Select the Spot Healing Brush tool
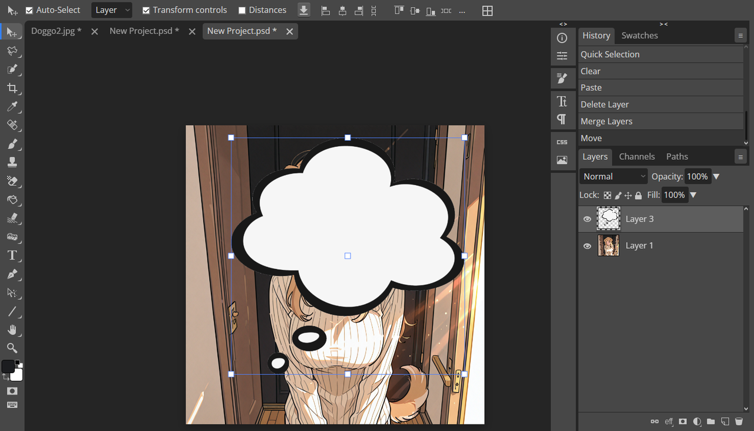754x431 pixels. [x=12, y=125]
